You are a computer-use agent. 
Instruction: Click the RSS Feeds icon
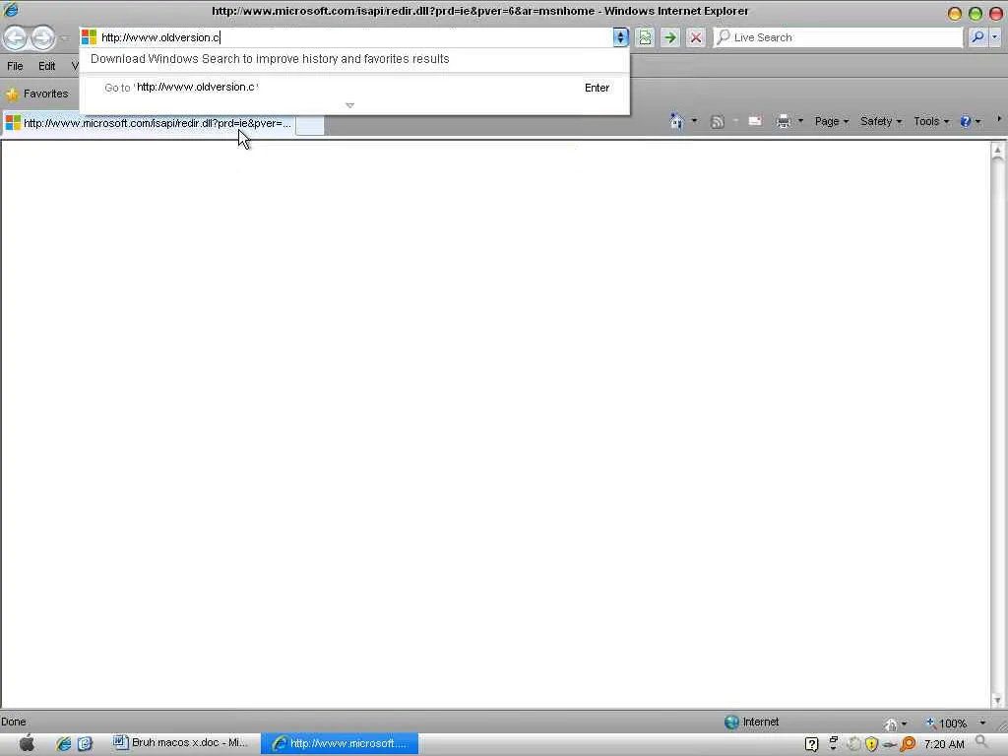pyautogui.click(x=717, y=121)
